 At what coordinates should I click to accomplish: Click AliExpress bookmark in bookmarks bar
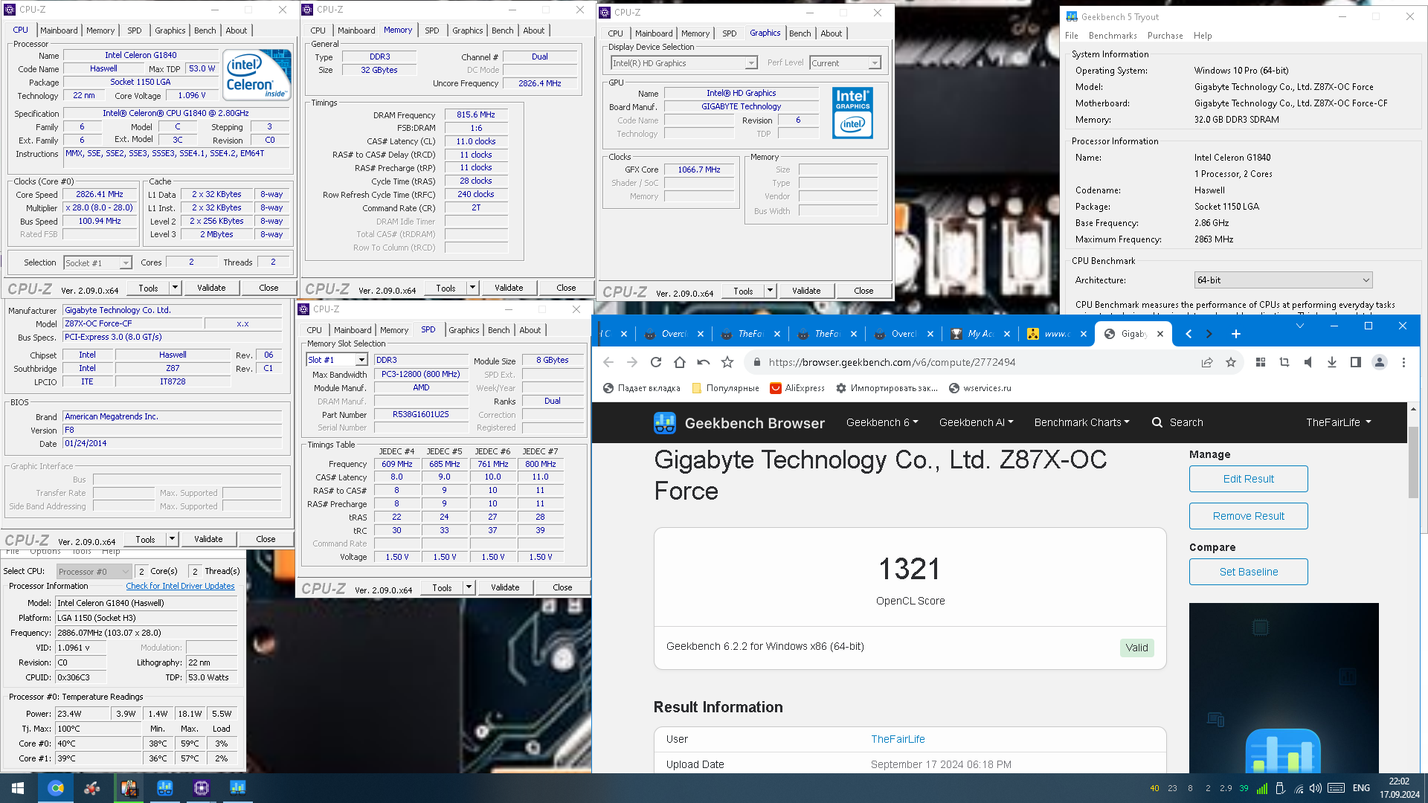(797, 388)
